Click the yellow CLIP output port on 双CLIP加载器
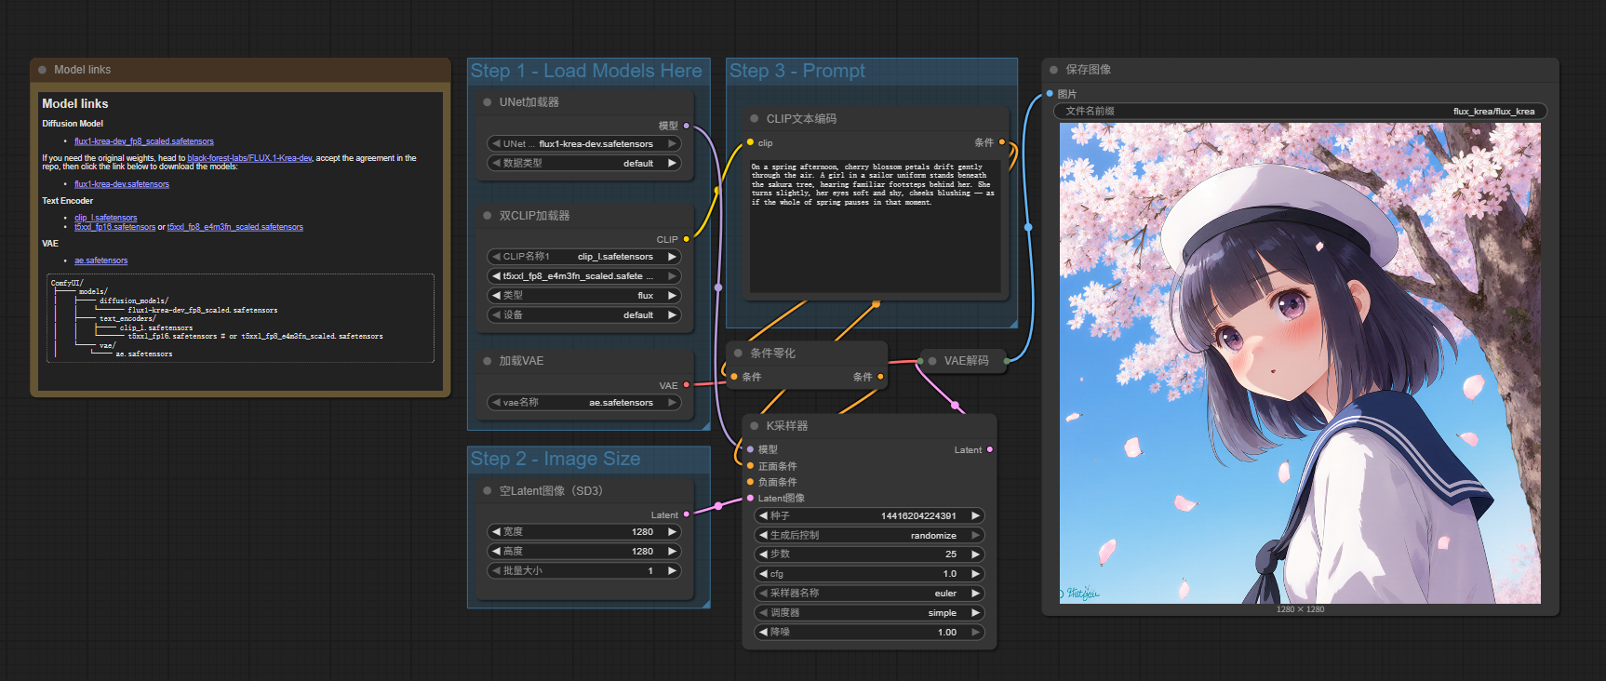Viewport: 1606px width, 681px height. (687, 239)
